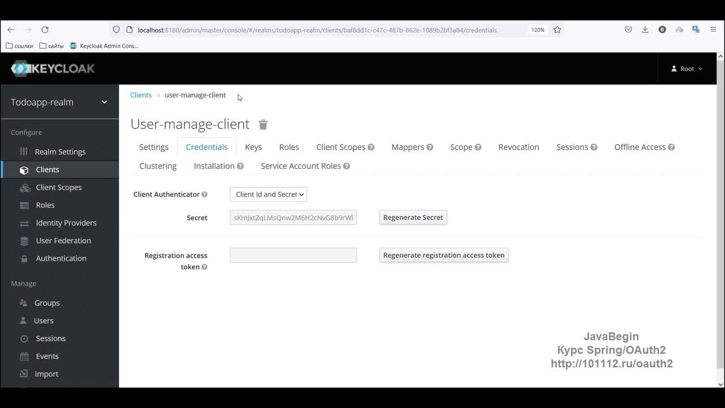Go to the Revocation tab
Screen dimensions: 725x408
coord(519,147)
